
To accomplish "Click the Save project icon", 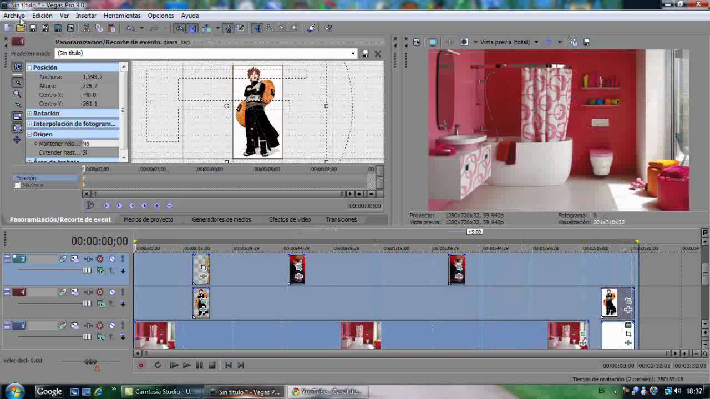I will click(x=33, y=28).
